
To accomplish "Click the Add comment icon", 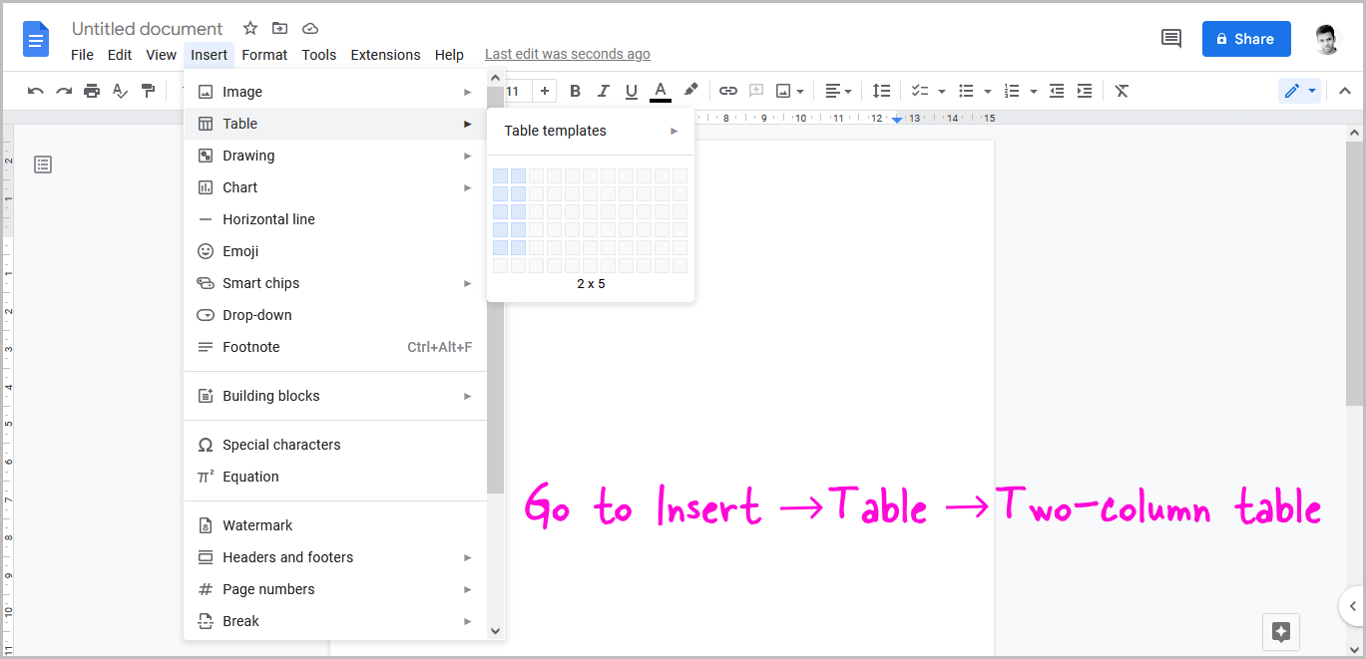I will (755, 91).
